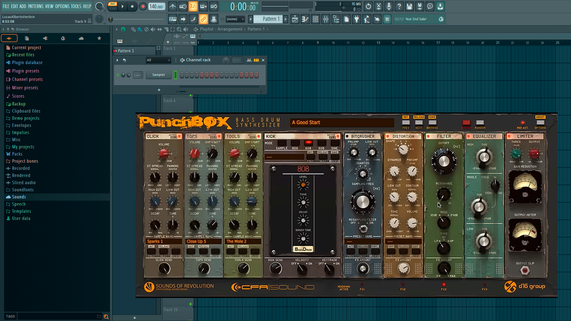
Task: Open browser globe tab icon
Action: [63, 38]
